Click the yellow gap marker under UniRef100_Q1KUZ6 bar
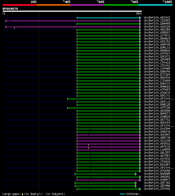The image size is (175, 196). click(14, 28)
